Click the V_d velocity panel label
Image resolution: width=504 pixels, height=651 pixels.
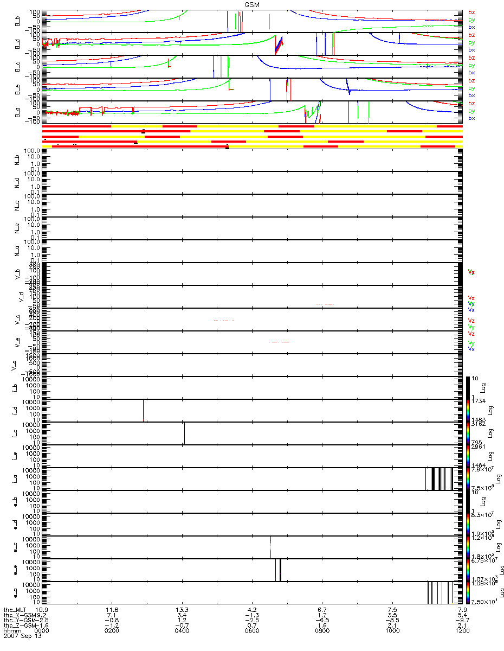(22, 296)
